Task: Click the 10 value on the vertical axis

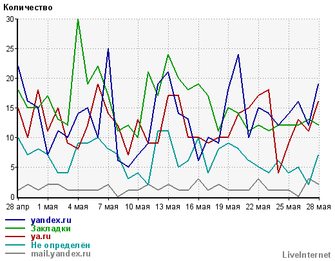Action: [x=10, y=138]
